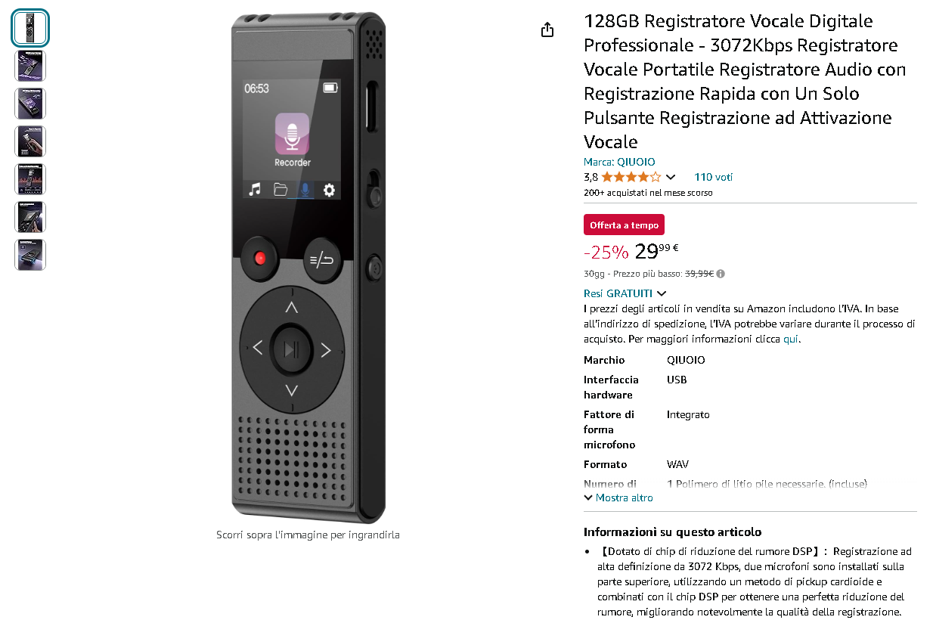933x620 pixels.
Task: Click the share icon above the product image
Action: (x=547, y=29)
